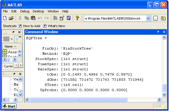Screen dimensions: 169x111
Task: Open the Debug menu
Action: point(25,11)
